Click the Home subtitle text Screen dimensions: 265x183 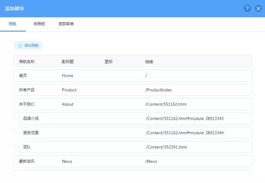point(67,76)
